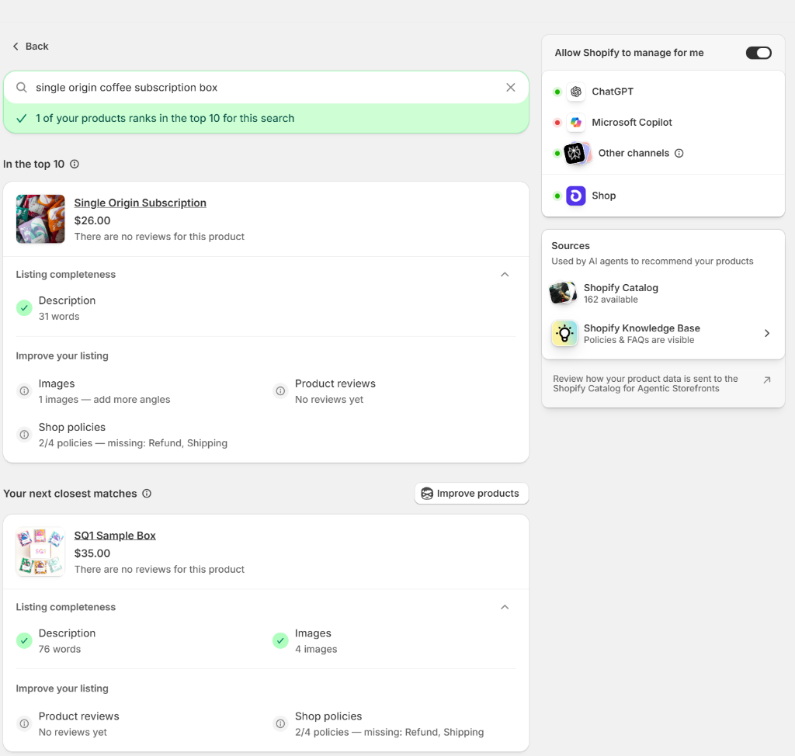Viewport: 795px width, 756px height.
Task: Open Single Origin Subscription product thumbnail
Action: pos(40,219)
